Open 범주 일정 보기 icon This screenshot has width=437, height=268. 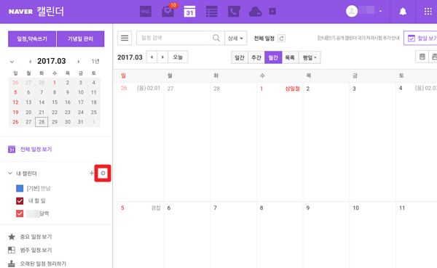12,250
